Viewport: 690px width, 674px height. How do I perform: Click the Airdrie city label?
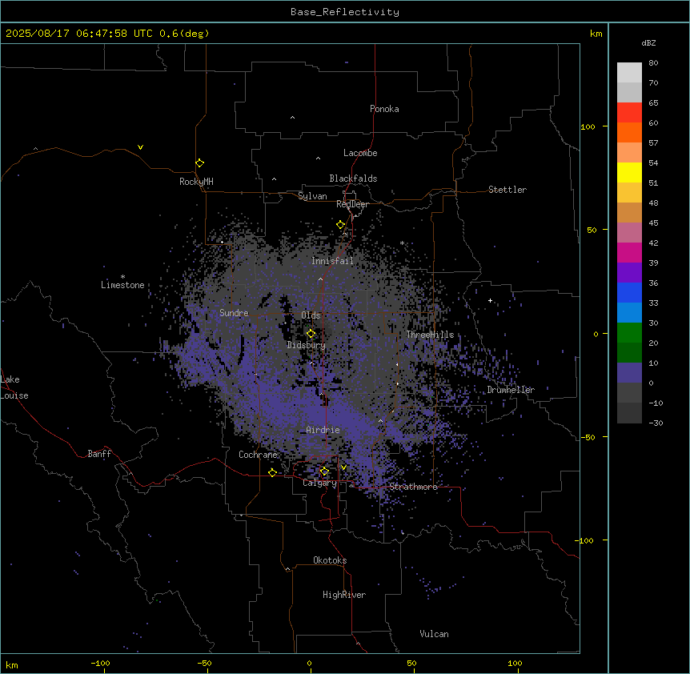[323, 430]
